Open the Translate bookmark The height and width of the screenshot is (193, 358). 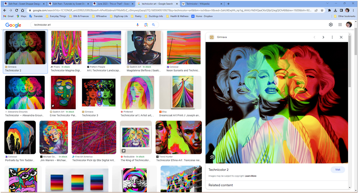[36, 16]
